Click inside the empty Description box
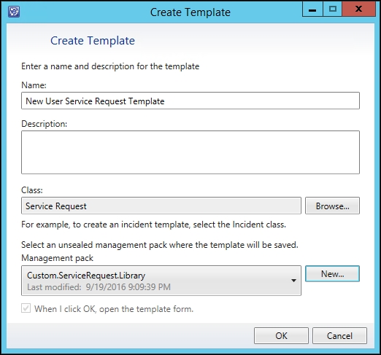Screen dimensions: 381x355 point(190,152)
